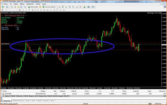Toggle the Asesores expertos button
The width and height of the screenshot is (167, 105).
pos(49,7)
